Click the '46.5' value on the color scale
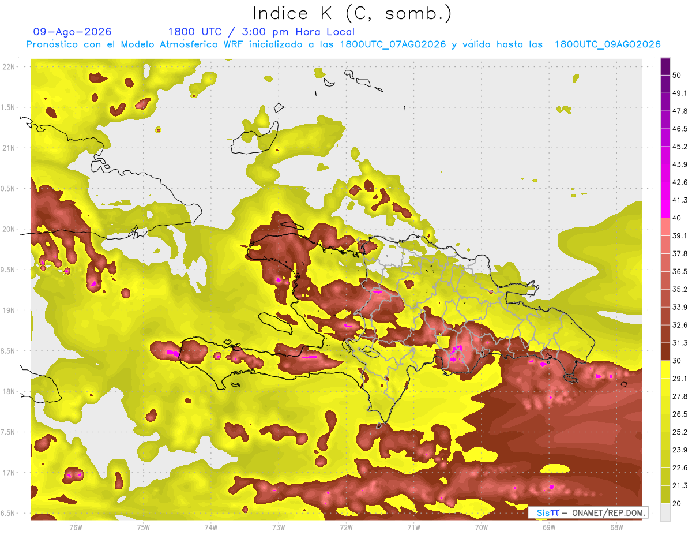Image resolution: width=692 pixels, height=535 pixels. 680,129
